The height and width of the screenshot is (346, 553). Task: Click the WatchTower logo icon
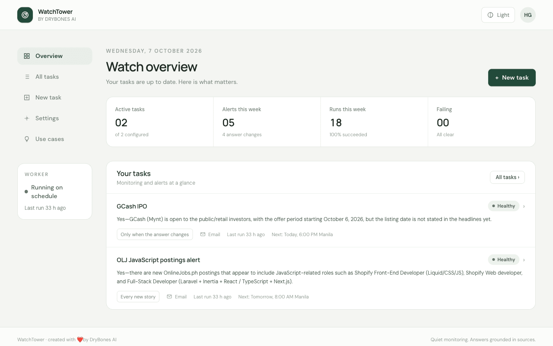(25, 15)
